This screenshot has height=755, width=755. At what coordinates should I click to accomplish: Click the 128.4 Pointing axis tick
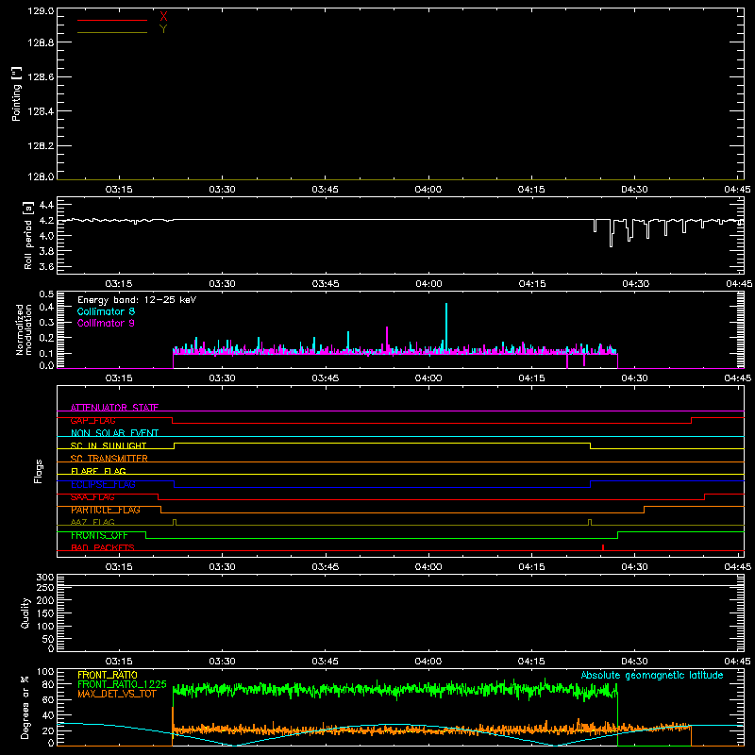tap(41, 111)
